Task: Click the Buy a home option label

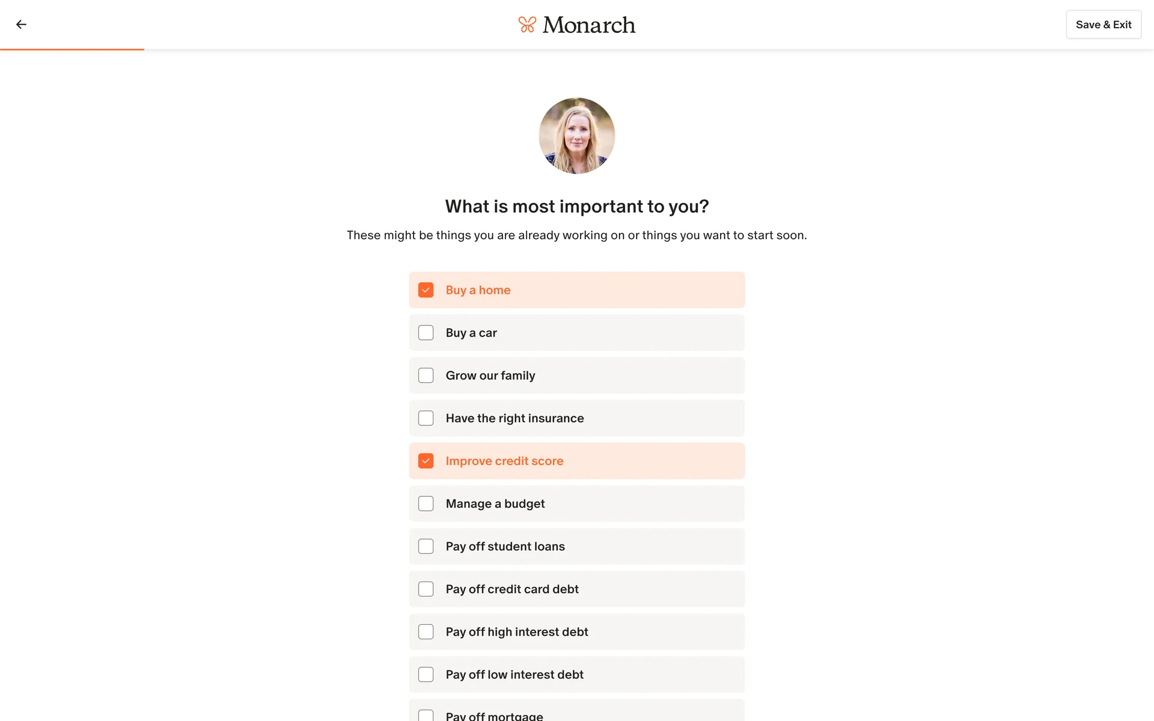Action: 478,290
